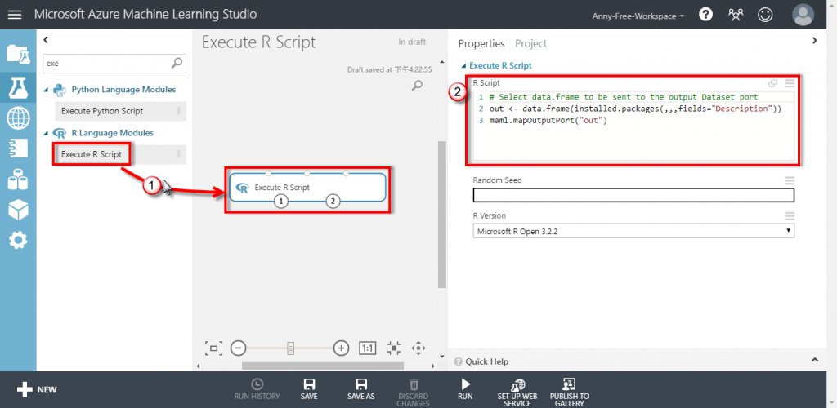Select Execute Python Script module

pos(121,111)
